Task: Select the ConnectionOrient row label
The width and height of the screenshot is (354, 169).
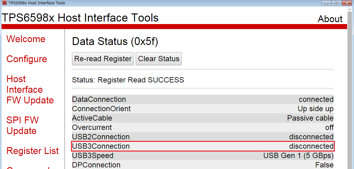Action: [x=101, y=109]
